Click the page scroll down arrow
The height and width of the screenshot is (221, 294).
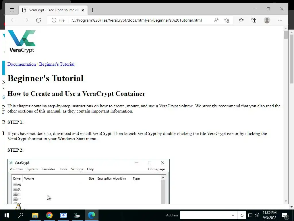click(286, 201)
